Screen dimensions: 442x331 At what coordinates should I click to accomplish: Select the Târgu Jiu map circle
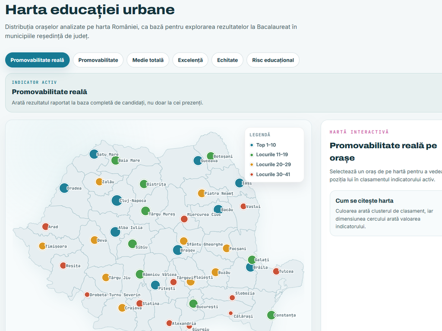click(106, 278)
